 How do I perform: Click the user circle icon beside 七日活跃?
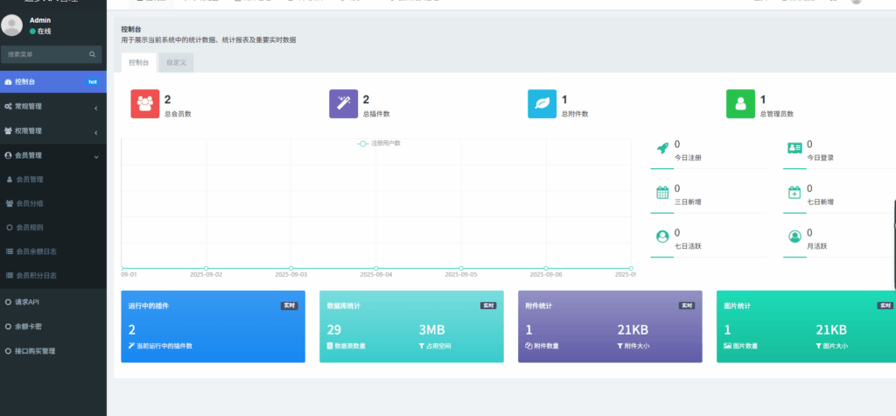click(662, 236)
